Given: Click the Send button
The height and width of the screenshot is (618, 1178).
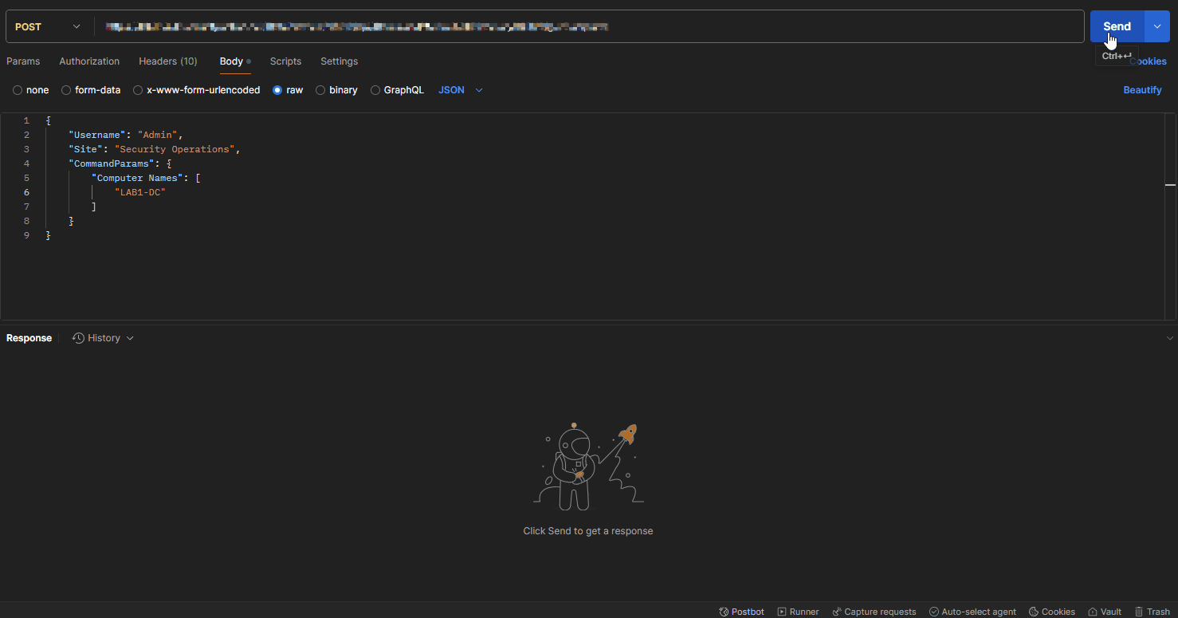Looking at the screenshot, I should pyautogui.click(x=1116, y=26).
